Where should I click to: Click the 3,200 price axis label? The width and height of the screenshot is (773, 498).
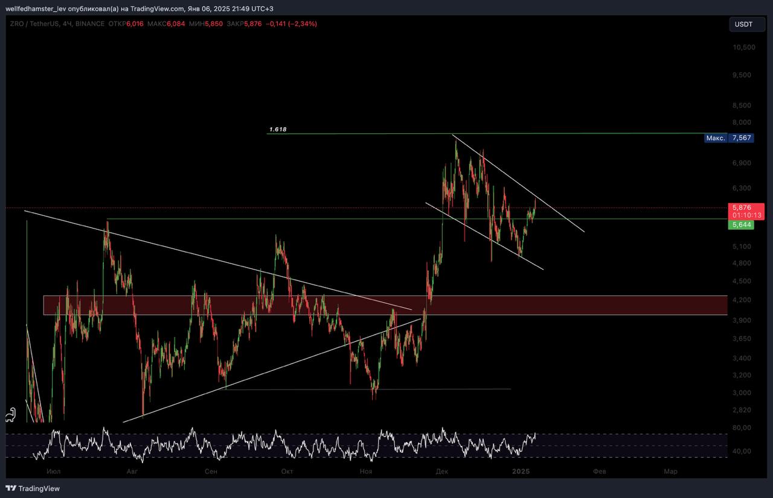coord(743,375)
